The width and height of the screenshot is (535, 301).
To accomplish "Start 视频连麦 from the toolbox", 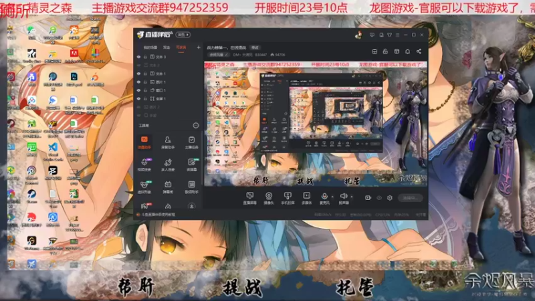I will [x=144, y=165].
